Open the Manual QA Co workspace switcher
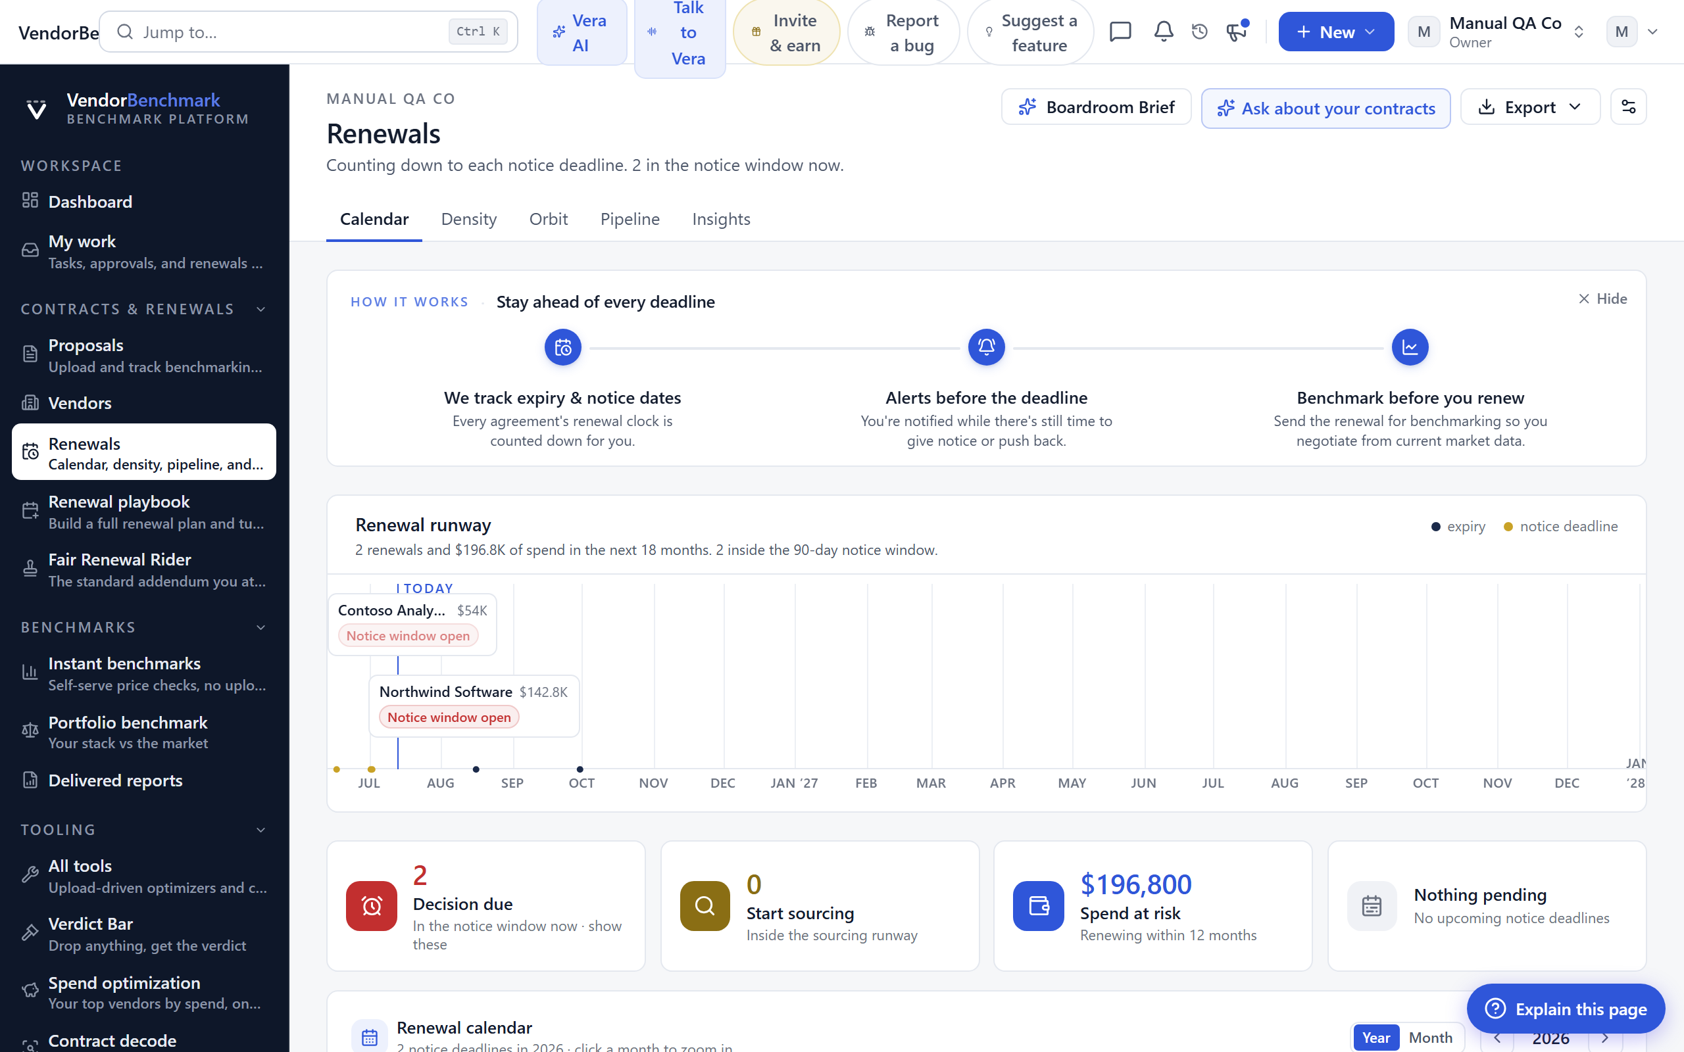 [1496, 32]
